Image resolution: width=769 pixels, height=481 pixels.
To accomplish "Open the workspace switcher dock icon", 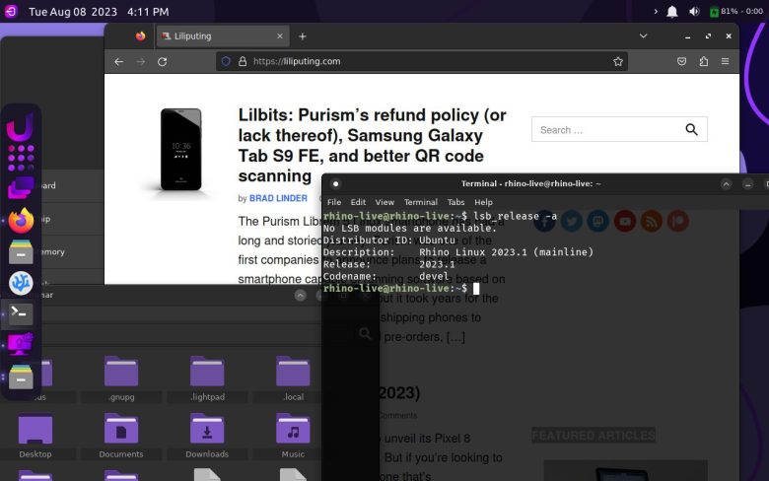I will [x=21, y=188].
